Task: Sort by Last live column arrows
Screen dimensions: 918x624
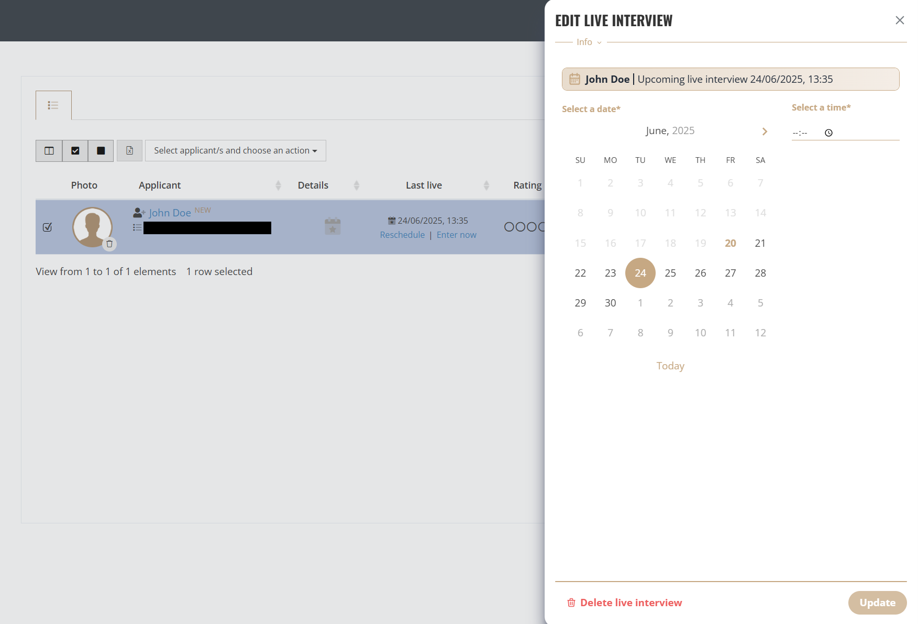Action: pos(486,185)
